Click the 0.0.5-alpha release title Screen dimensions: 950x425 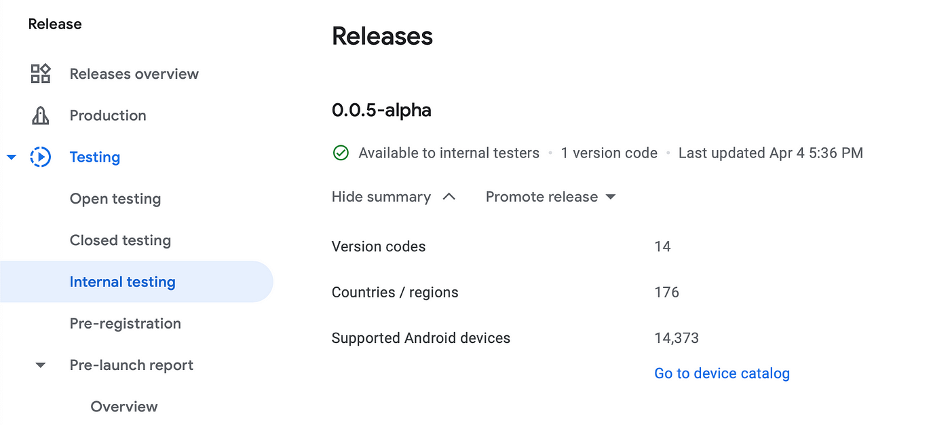tap(381, 110)
